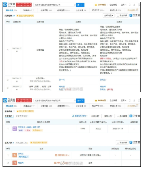Click 导出数据 in 主要人员 section
The width and height of the screenshot is (143, 169).
122,143
